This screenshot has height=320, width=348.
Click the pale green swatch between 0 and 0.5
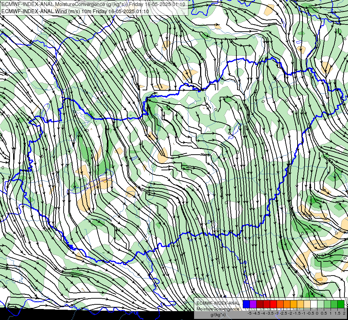321,304
